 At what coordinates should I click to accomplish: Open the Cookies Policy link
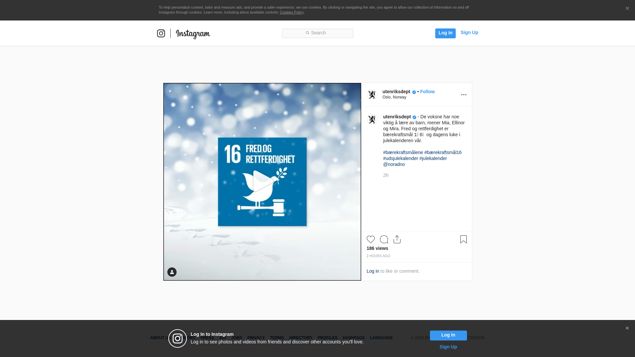(291, 12)
